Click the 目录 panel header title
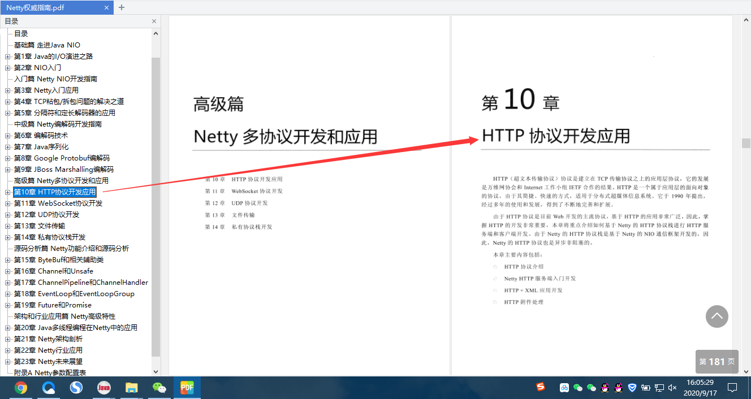751x399 pixels. [11, 21]
